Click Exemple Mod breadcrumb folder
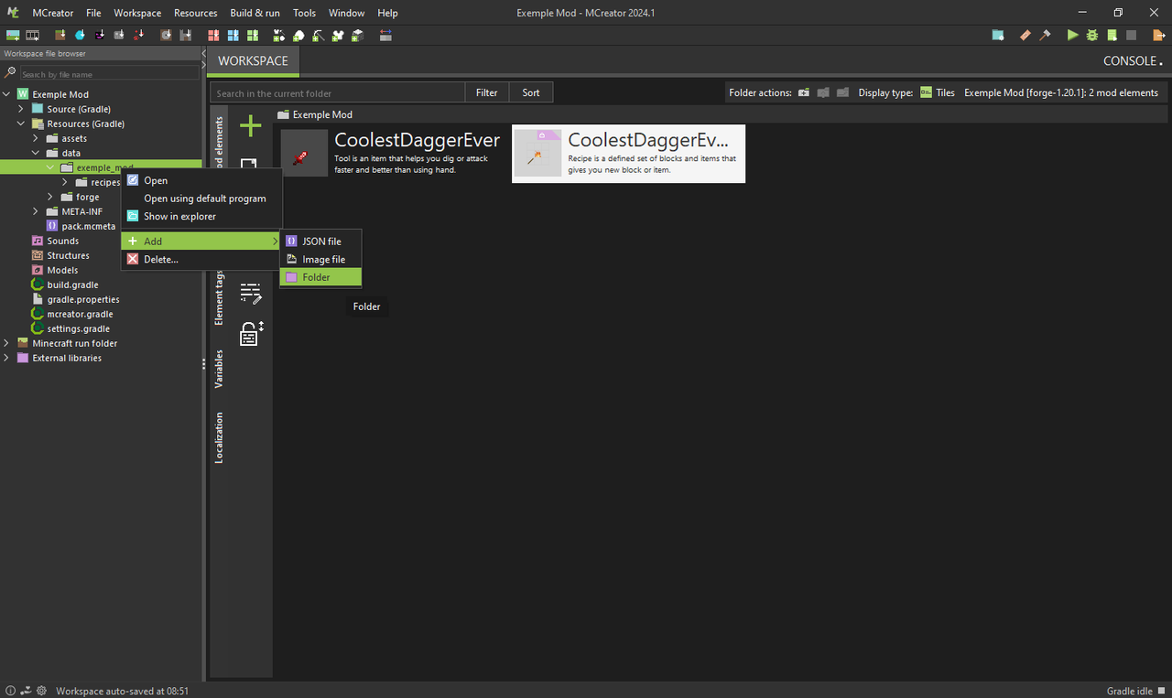The image size is (1172, 698). coord(315,115)
